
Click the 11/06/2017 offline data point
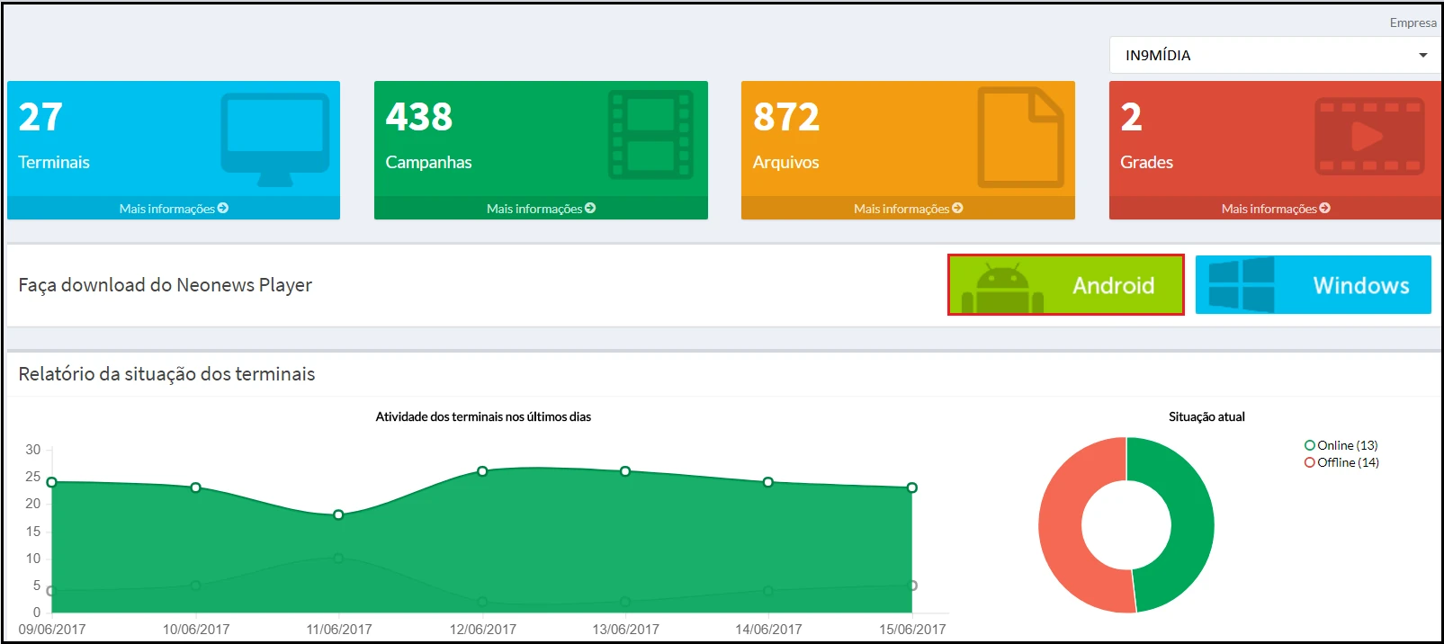tap(338, 558)
